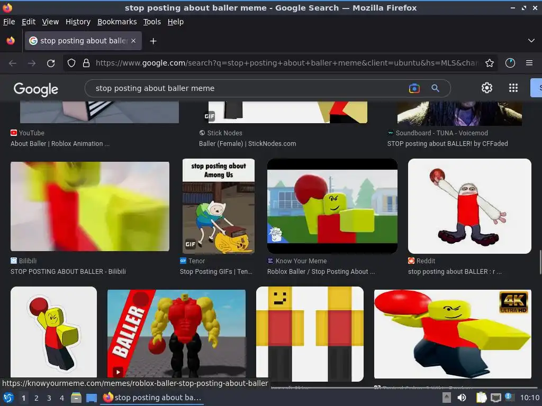Close the 'stop posting about baller' tab
This screenshot has width=542, height=406.
click(133, 41)
